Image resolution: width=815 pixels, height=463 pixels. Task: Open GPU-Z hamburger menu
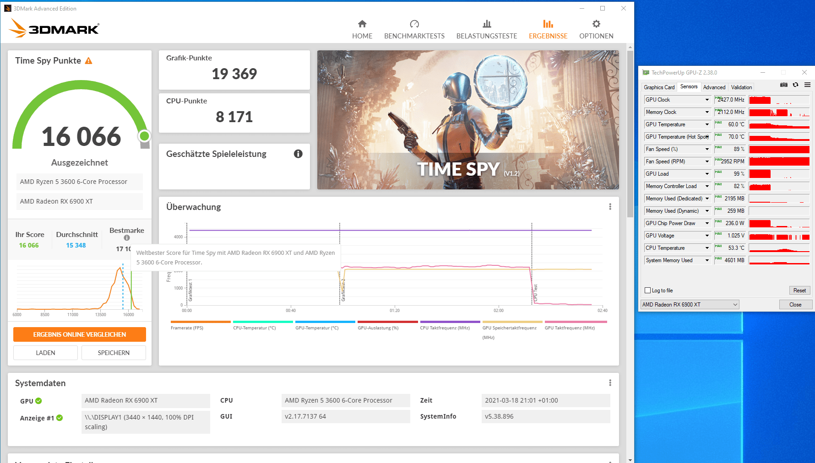807,85
